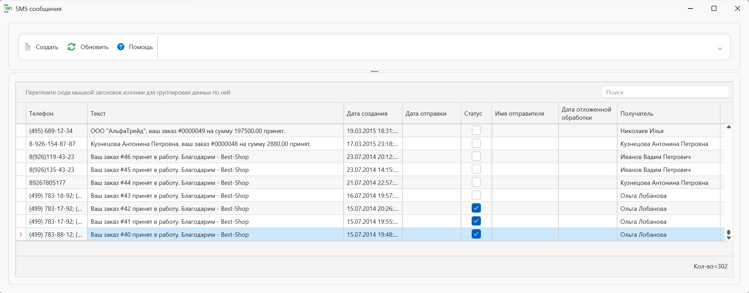749x293 pixels.
Task: Click the Имя отправителя column header
Action: pyautogui.click(x=525, y=113)
